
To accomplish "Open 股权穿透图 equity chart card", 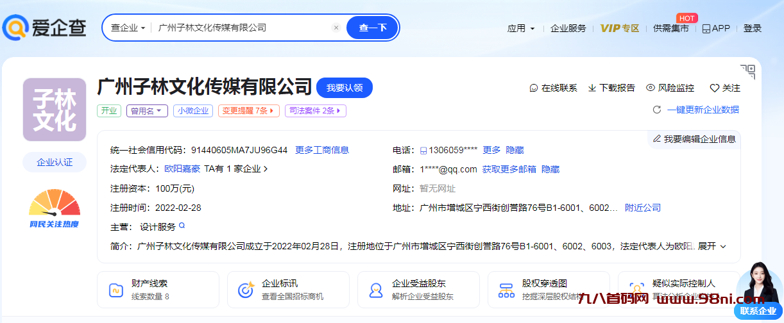I will coord(549,290).
